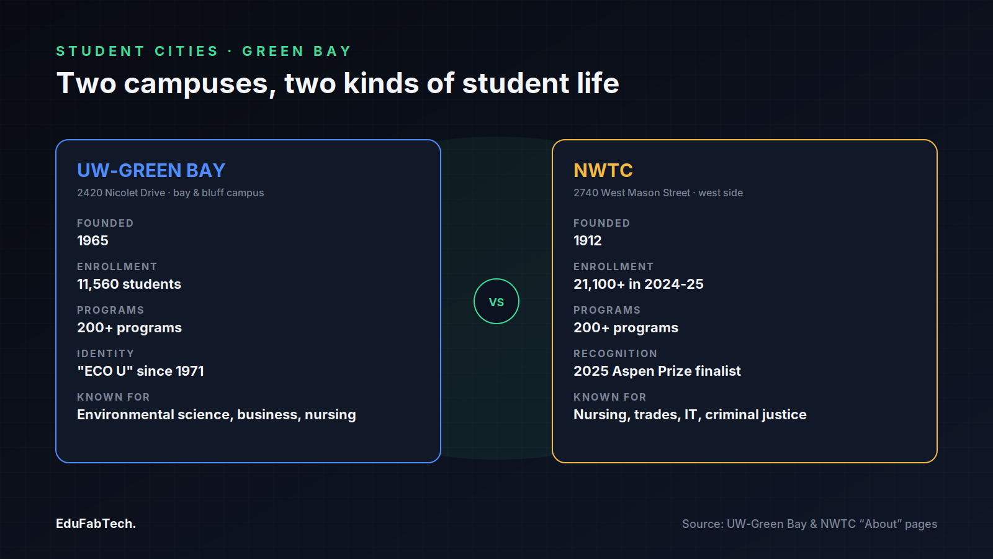993x559 pixels.
Task: Select '2025 Aspen Prize finalist' text
Action: click(657, 371)
